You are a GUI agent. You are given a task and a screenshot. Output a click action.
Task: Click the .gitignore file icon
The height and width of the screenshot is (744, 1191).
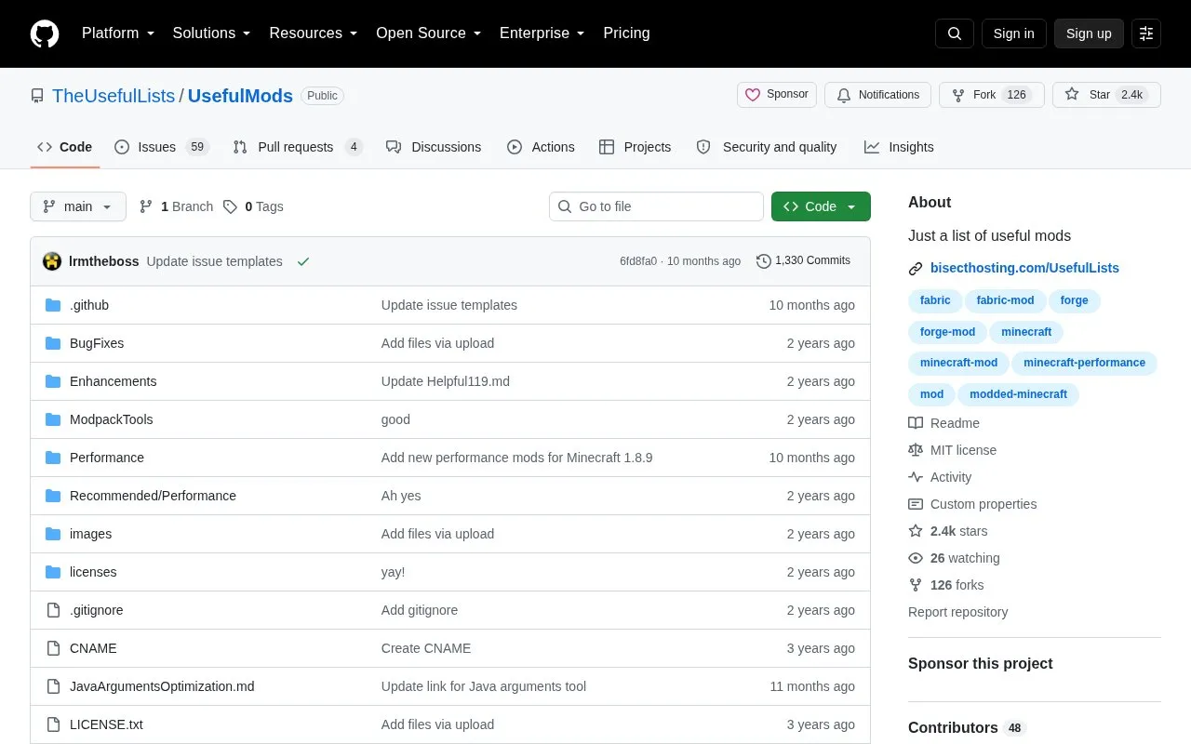[53, 610]
